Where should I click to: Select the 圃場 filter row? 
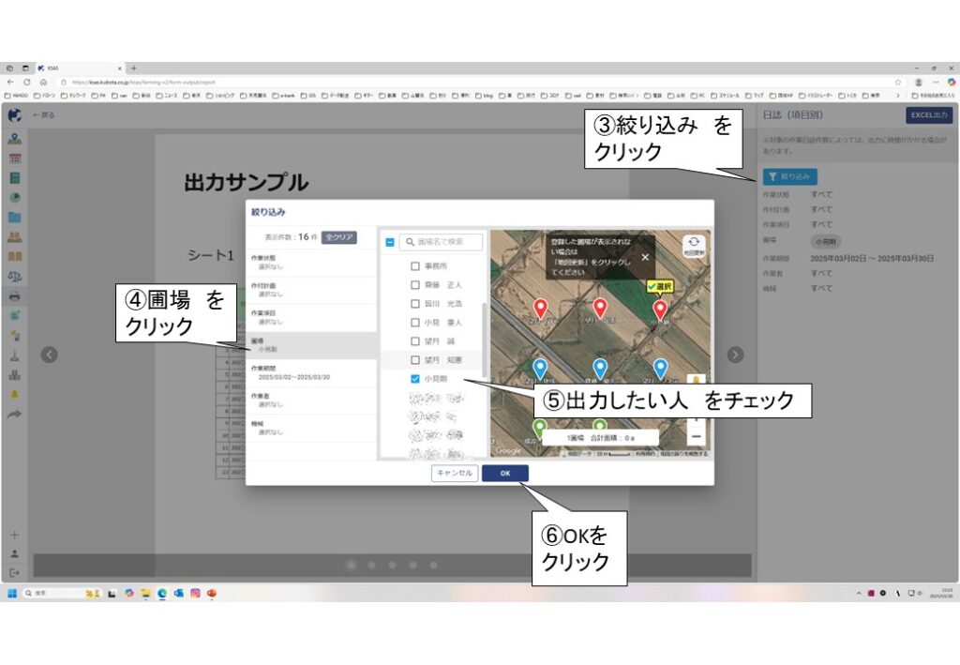click(x=310, y=343)
